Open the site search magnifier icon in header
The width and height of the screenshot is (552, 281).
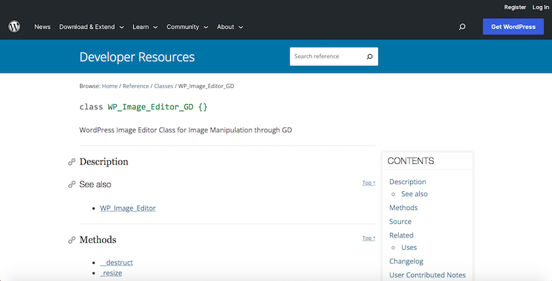point(462,27)
